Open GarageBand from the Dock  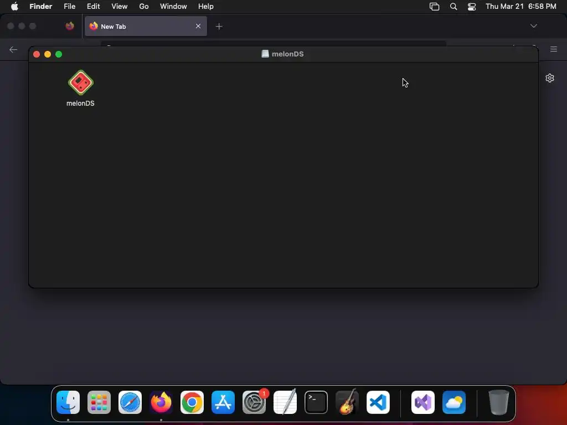[x=347, y=402]
